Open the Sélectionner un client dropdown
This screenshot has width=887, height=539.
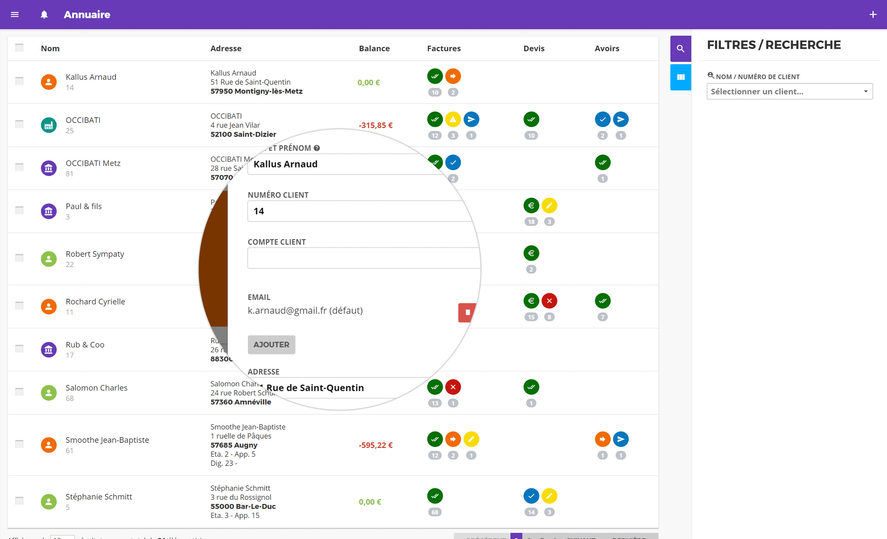coord(790,92)
